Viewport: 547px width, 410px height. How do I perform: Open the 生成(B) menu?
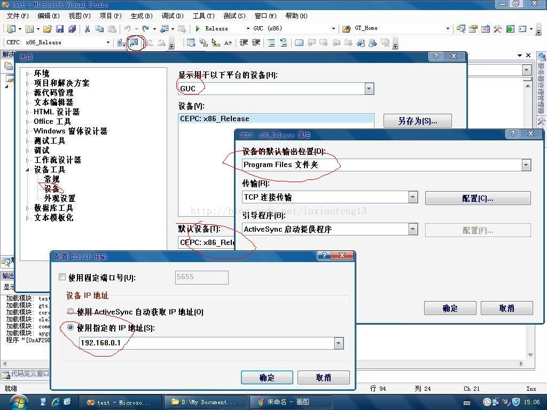(x=141, y=15)
